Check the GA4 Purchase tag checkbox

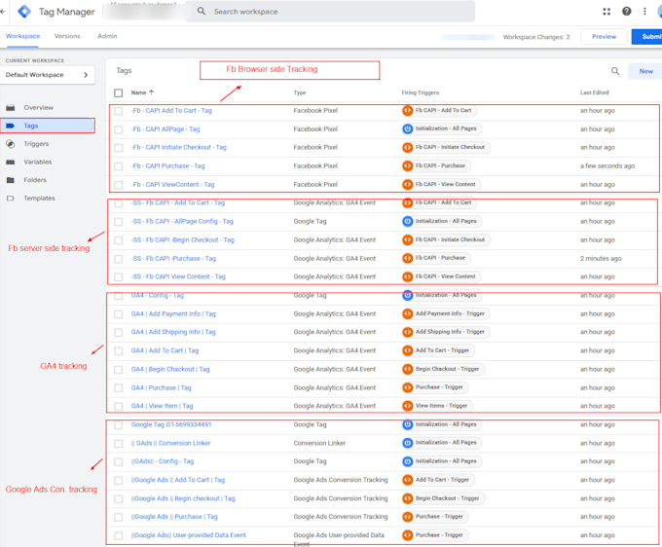point(118,388)
